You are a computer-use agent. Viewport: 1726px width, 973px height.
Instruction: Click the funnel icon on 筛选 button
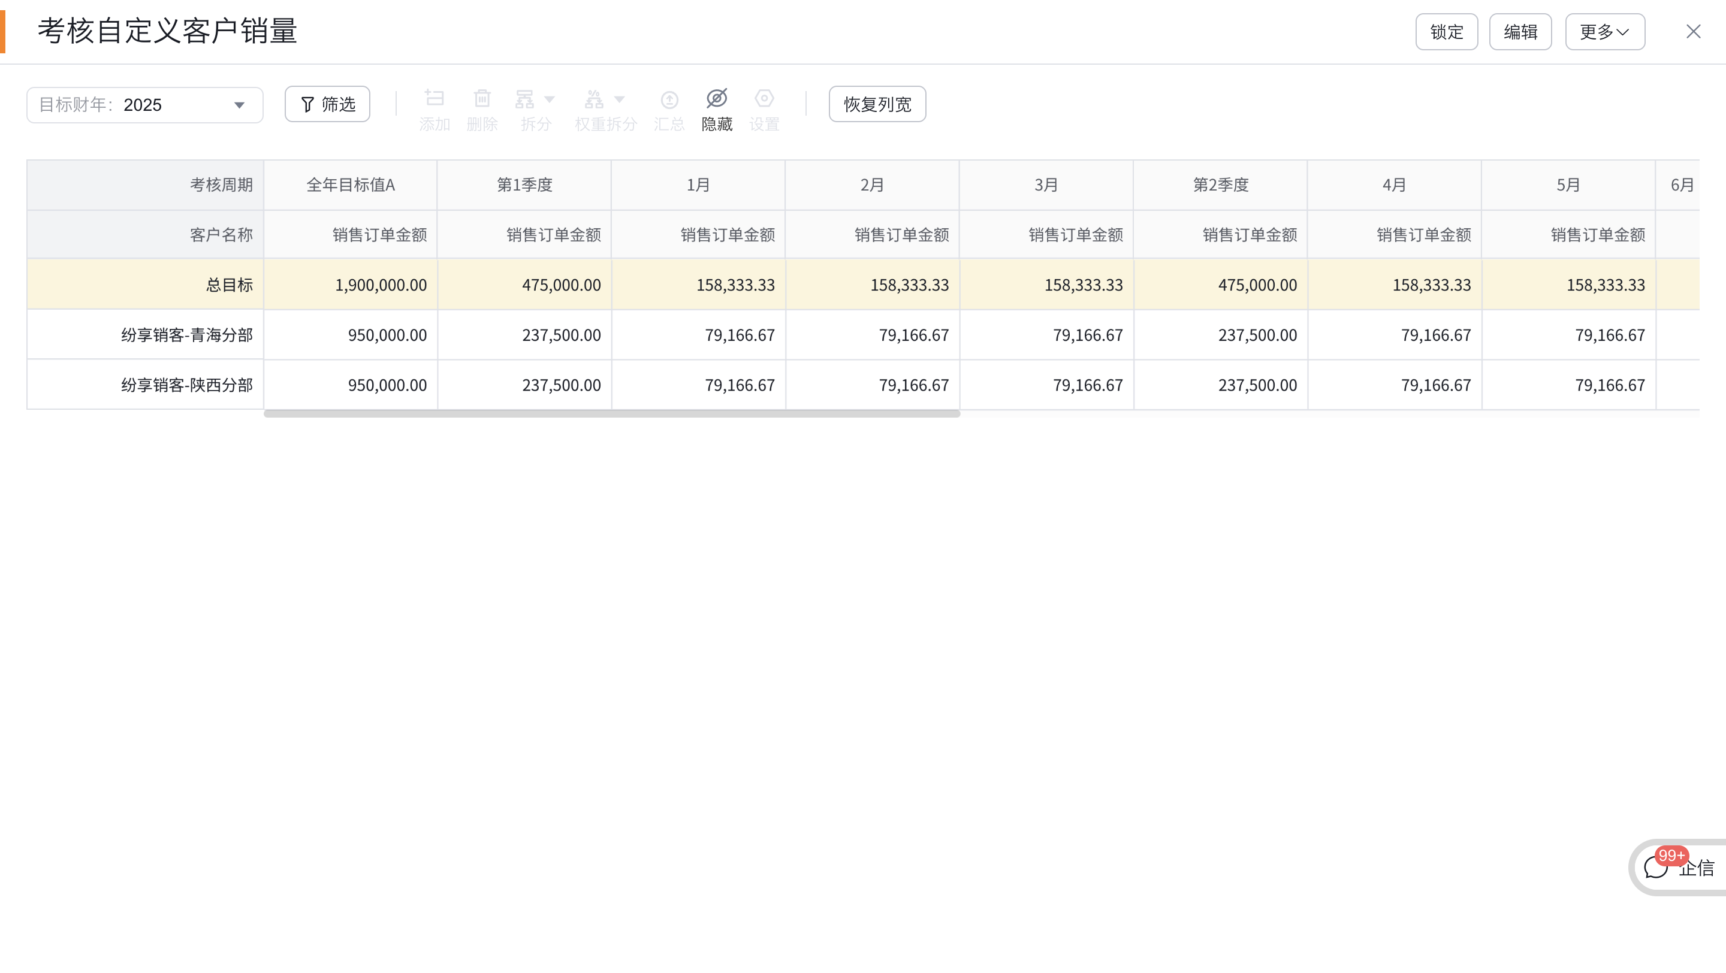pos(307,104)
